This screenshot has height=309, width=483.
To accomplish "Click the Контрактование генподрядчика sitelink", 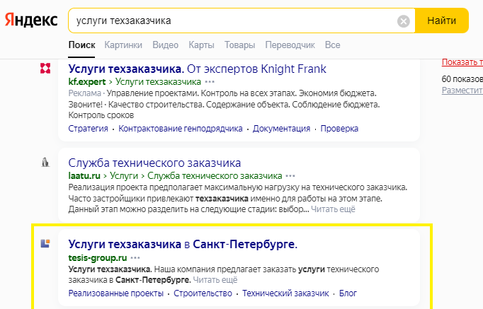I will click(180, 129).
